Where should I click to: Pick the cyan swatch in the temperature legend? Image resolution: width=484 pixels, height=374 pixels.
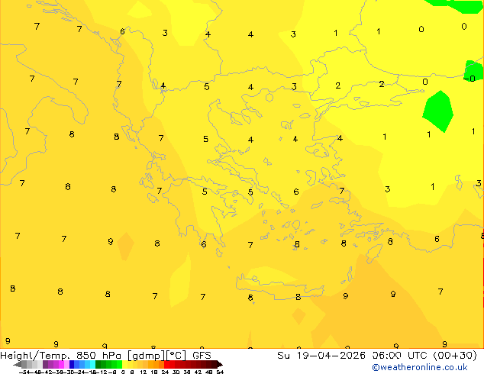pos(92,364)
